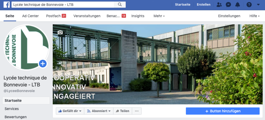Open notifications bell icon
265x120 pixels.
(x=238, y=5)
